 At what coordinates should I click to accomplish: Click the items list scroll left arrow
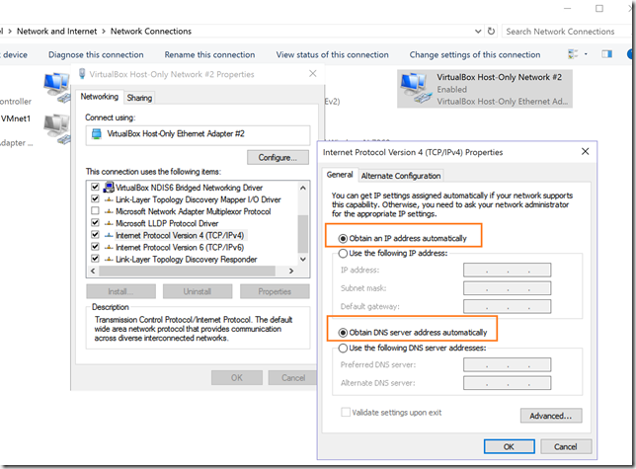[x=93, y=271]
